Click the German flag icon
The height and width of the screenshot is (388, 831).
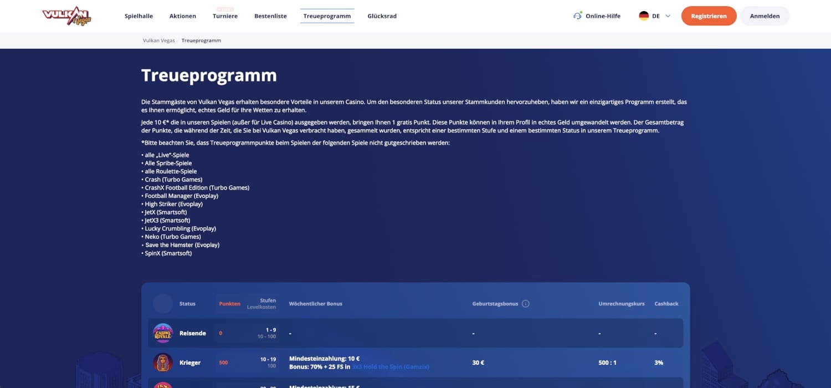(644, 16)
